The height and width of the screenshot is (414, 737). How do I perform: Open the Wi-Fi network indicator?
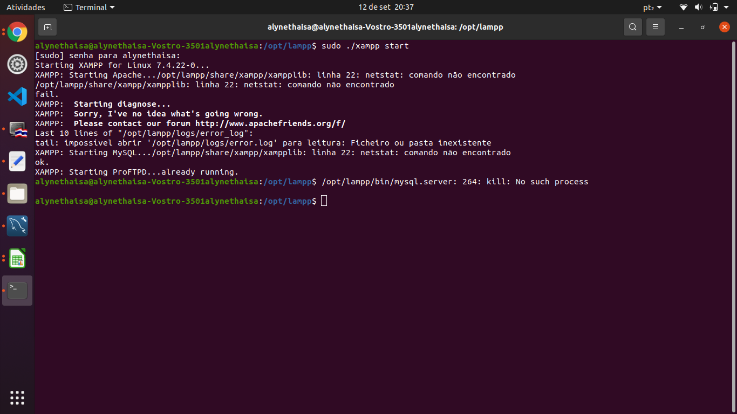[684, 8]
